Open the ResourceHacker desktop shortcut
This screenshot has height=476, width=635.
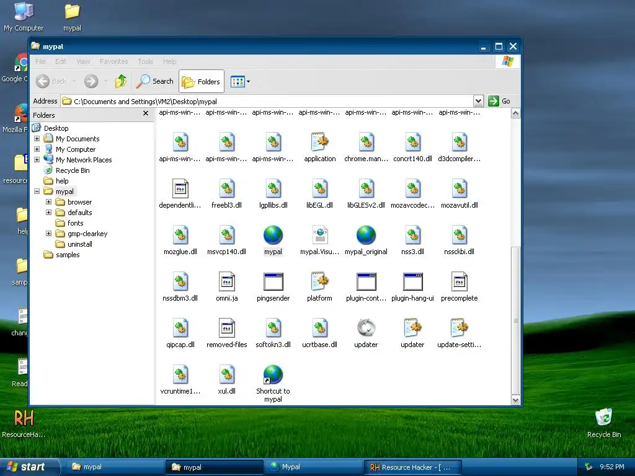pos(24,423)
